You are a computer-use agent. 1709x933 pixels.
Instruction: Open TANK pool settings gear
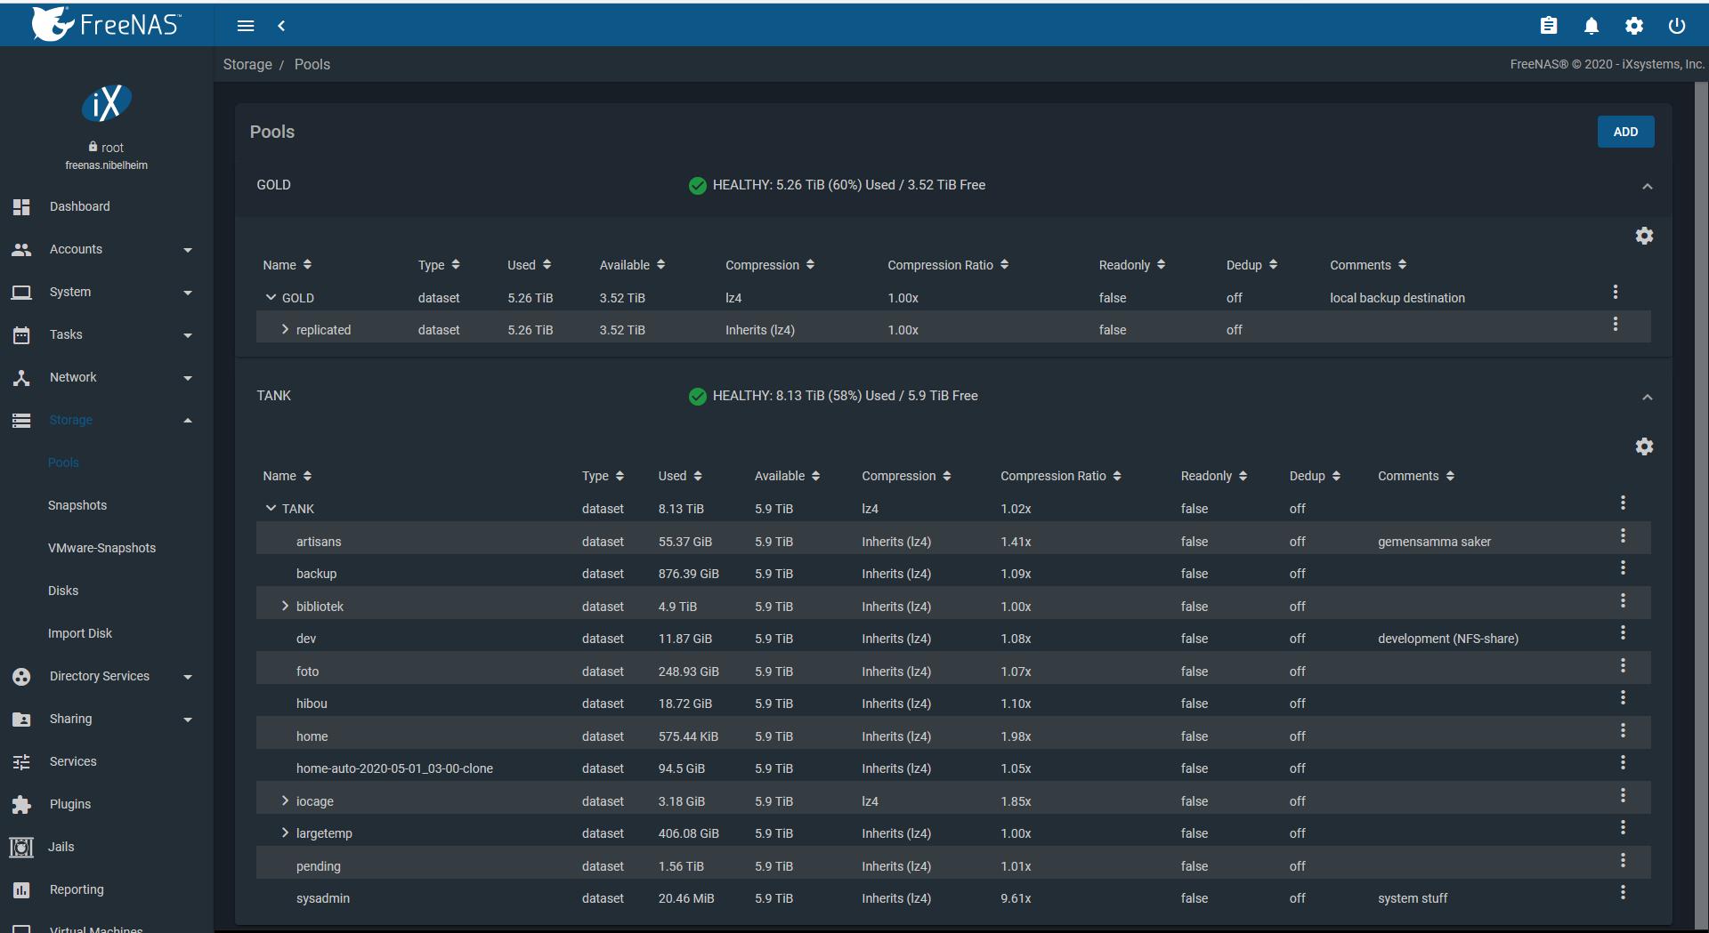click(x=1644, y=446)
